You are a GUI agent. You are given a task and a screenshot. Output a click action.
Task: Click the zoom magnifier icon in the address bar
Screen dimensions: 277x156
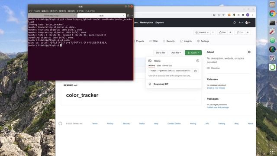[x=219, y=15]
